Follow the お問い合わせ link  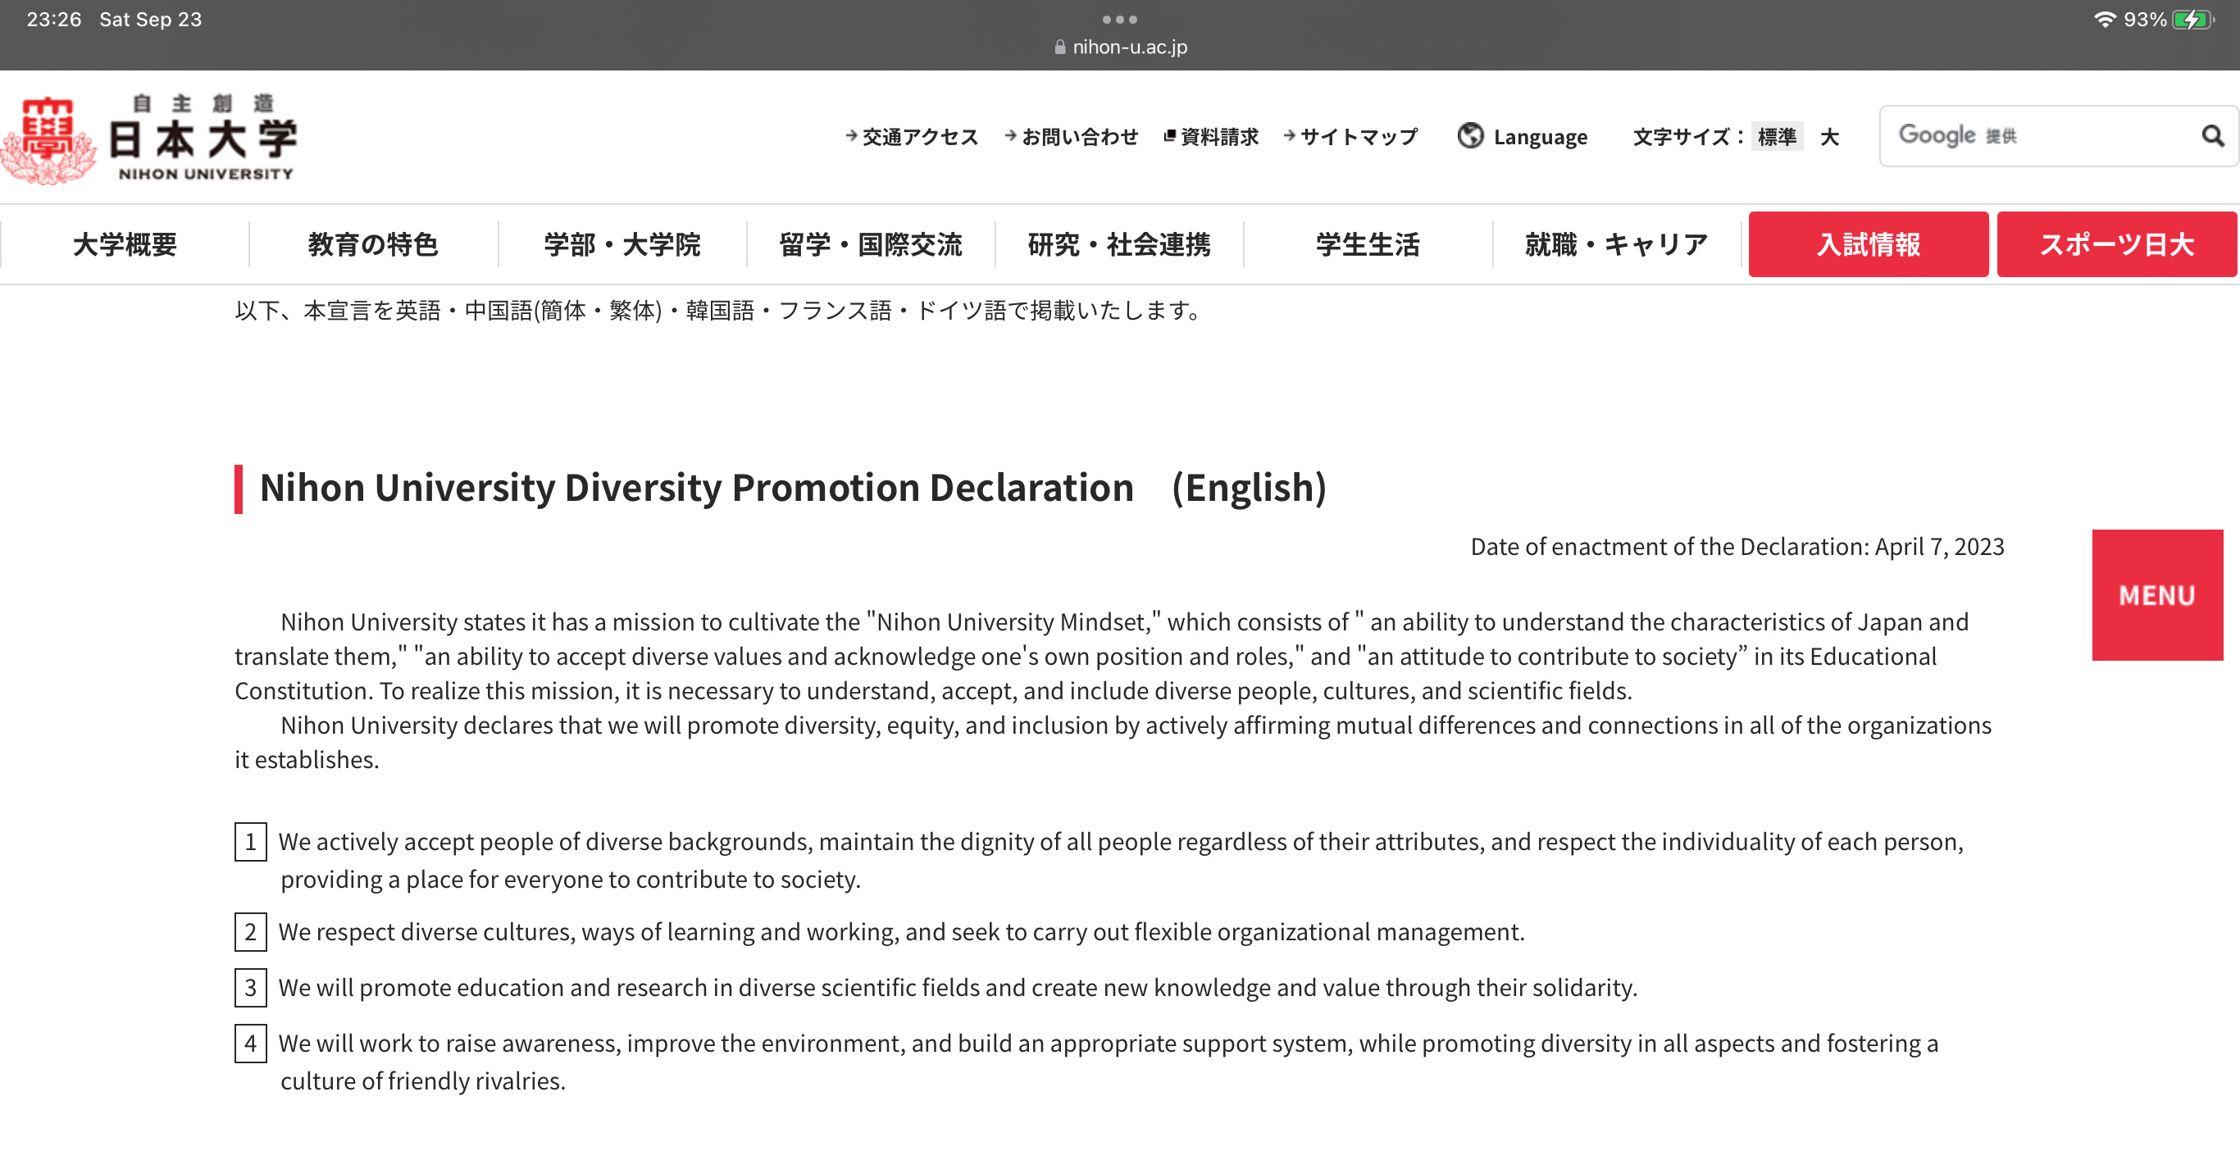click(x=1072, y=136)
